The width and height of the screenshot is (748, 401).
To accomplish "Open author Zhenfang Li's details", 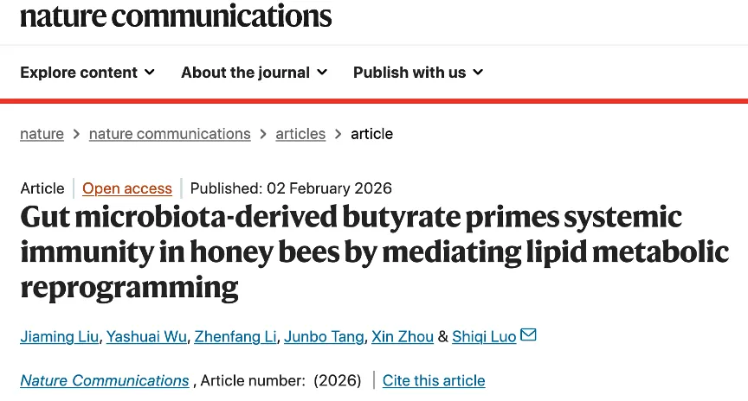I will 235,336.
